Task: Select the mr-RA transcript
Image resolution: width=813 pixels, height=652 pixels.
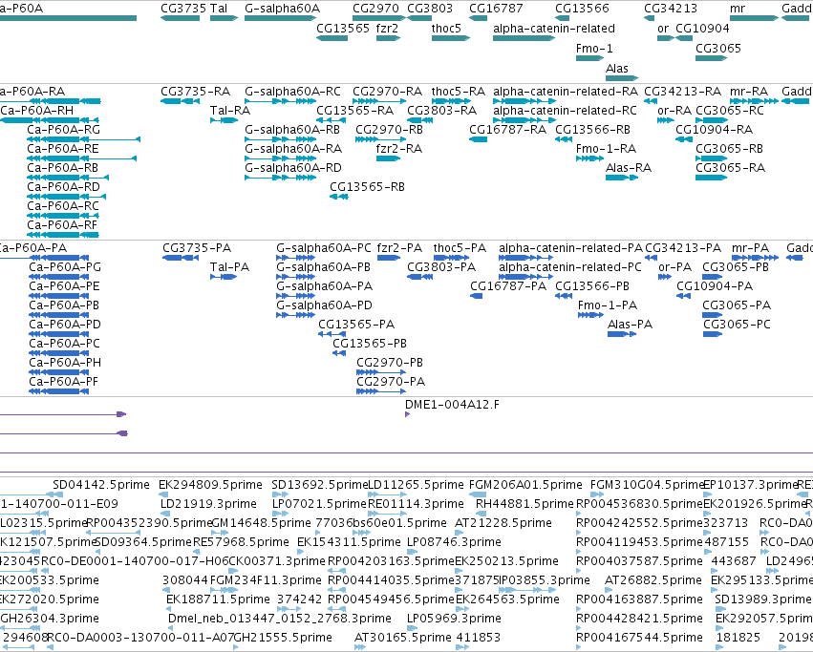Action: coord(755,101)
